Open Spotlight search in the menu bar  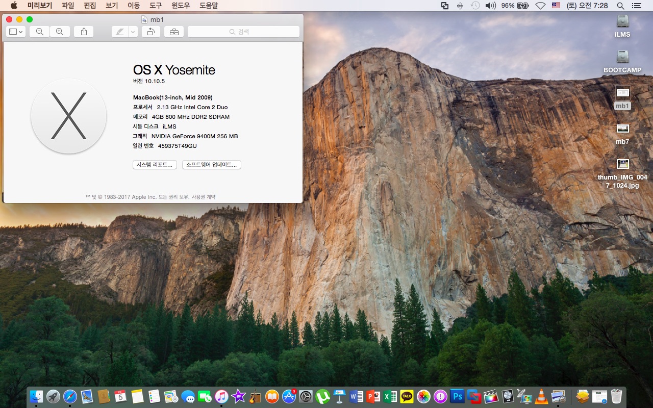[x=620, y=6]
